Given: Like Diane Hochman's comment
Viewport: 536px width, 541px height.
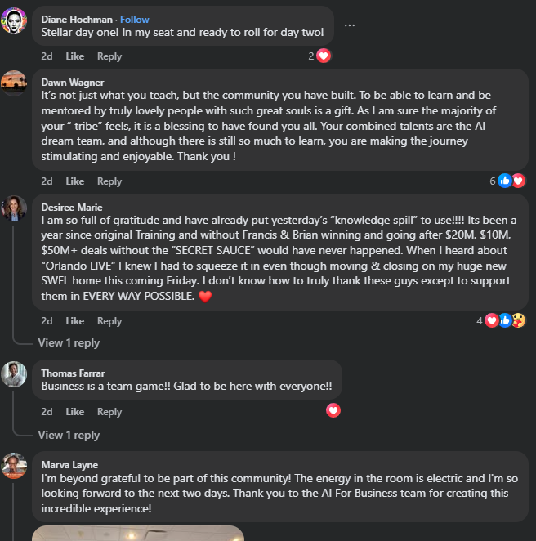Looking at the screenshot, I should (74, 56).
